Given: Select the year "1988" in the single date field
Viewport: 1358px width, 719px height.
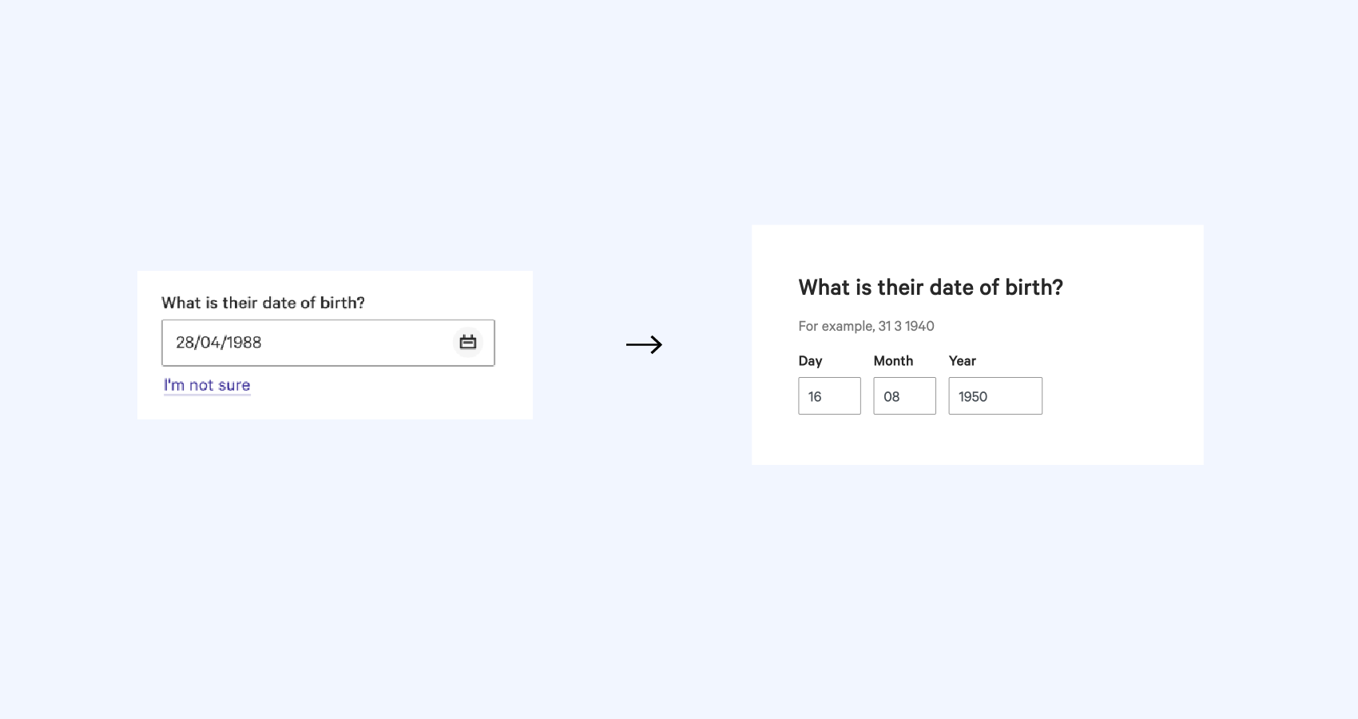Looking at the screenshot, I should [243, 342].
